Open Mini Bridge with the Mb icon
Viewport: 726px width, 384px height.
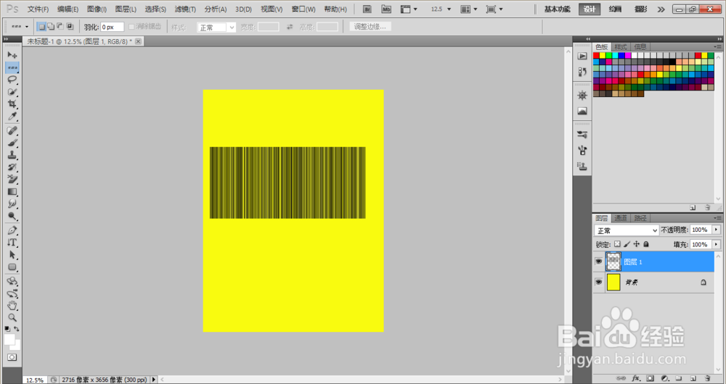coord(386,9)
